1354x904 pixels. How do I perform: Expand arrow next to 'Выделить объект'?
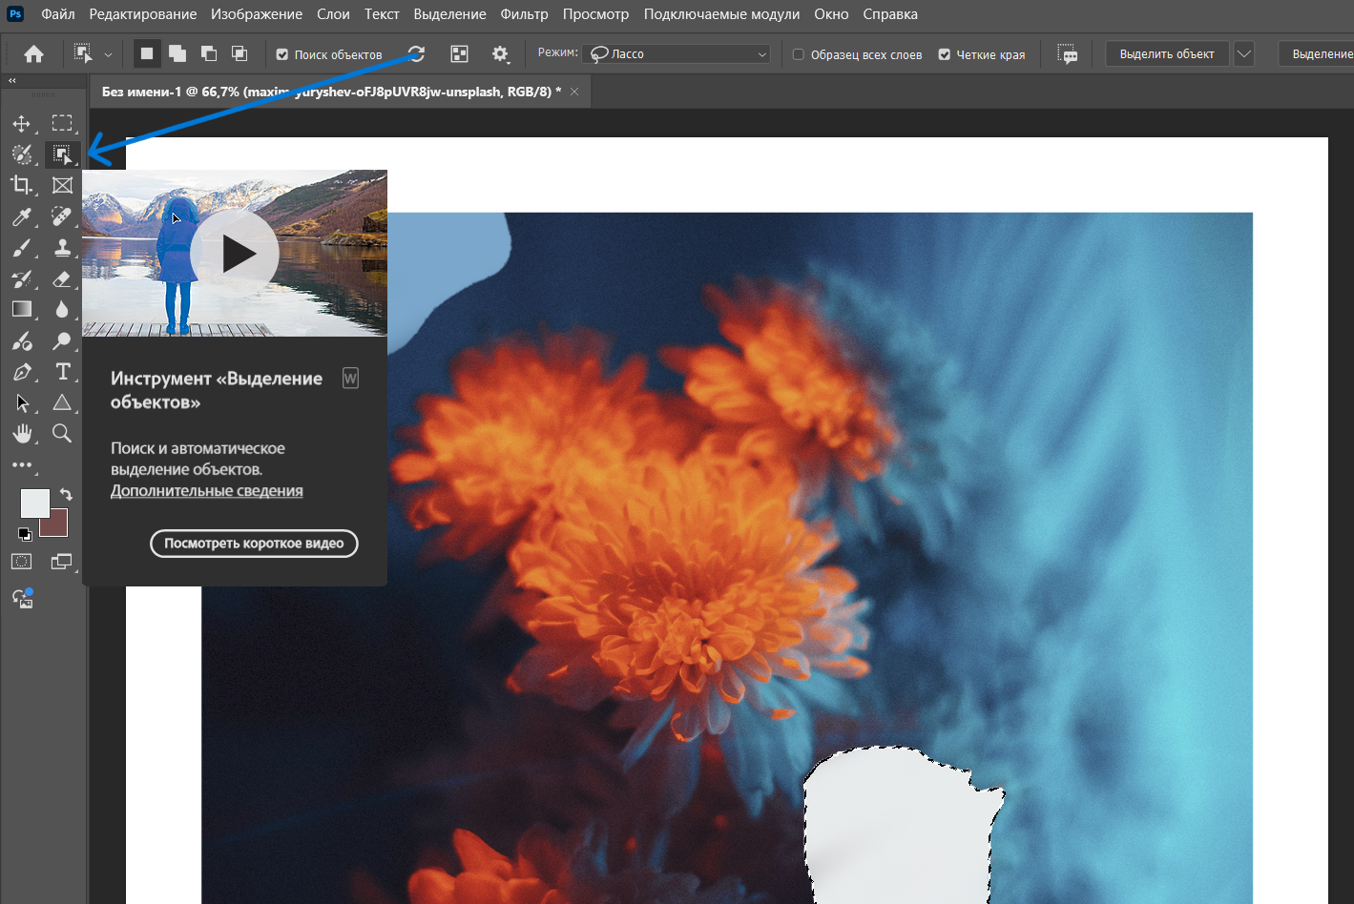pos(1244,54)
